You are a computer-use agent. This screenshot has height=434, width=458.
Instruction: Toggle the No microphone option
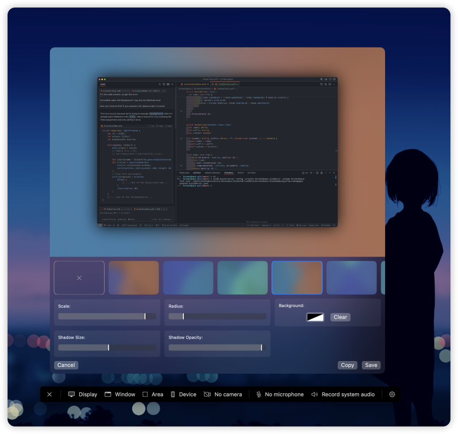280,394
